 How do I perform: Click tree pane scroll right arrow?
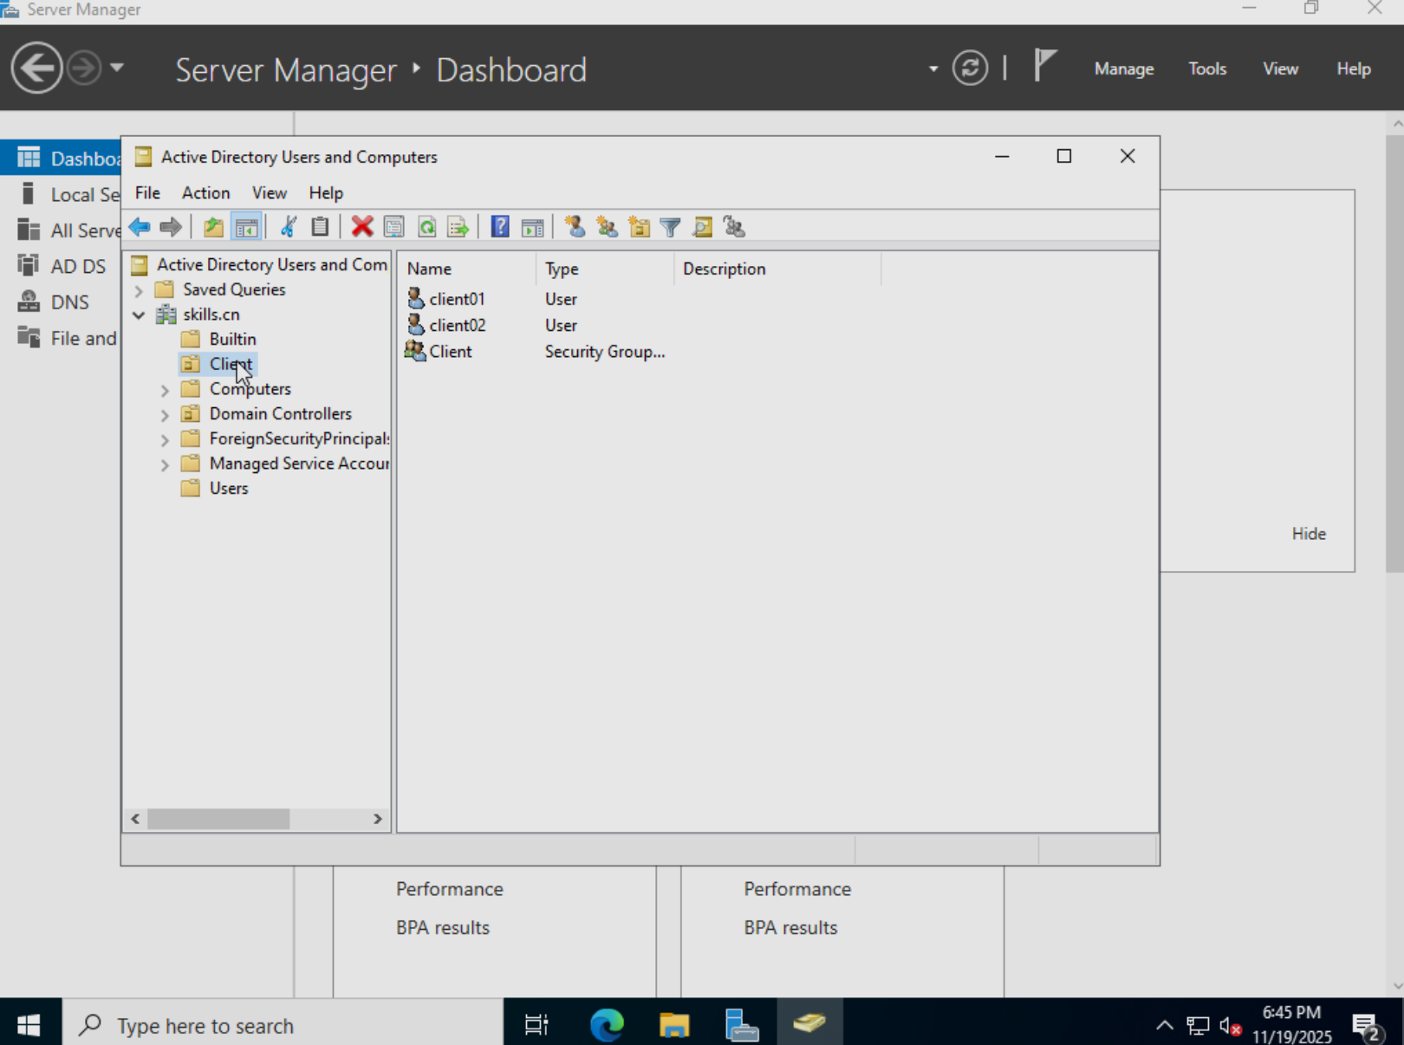click(x=378, y=819)
